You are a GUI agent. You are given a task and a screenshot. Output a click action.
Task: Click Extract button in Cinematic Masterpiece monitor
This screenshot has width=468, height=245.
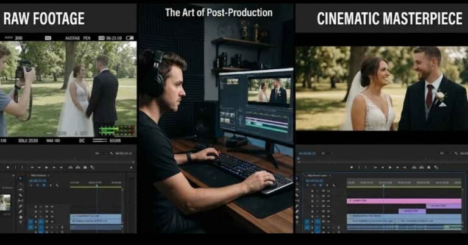tap(422, 168)
